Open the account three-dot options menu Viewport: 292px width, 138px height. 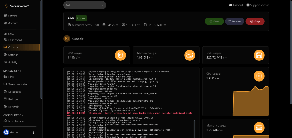[x=33, y=132]
